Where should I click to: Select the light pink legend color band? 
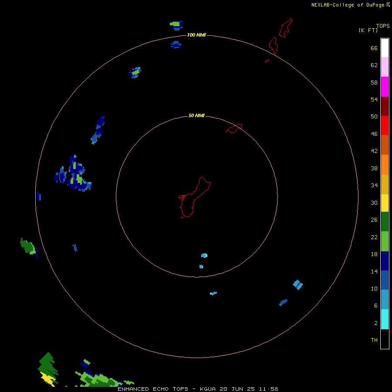[x=385, y=67]
